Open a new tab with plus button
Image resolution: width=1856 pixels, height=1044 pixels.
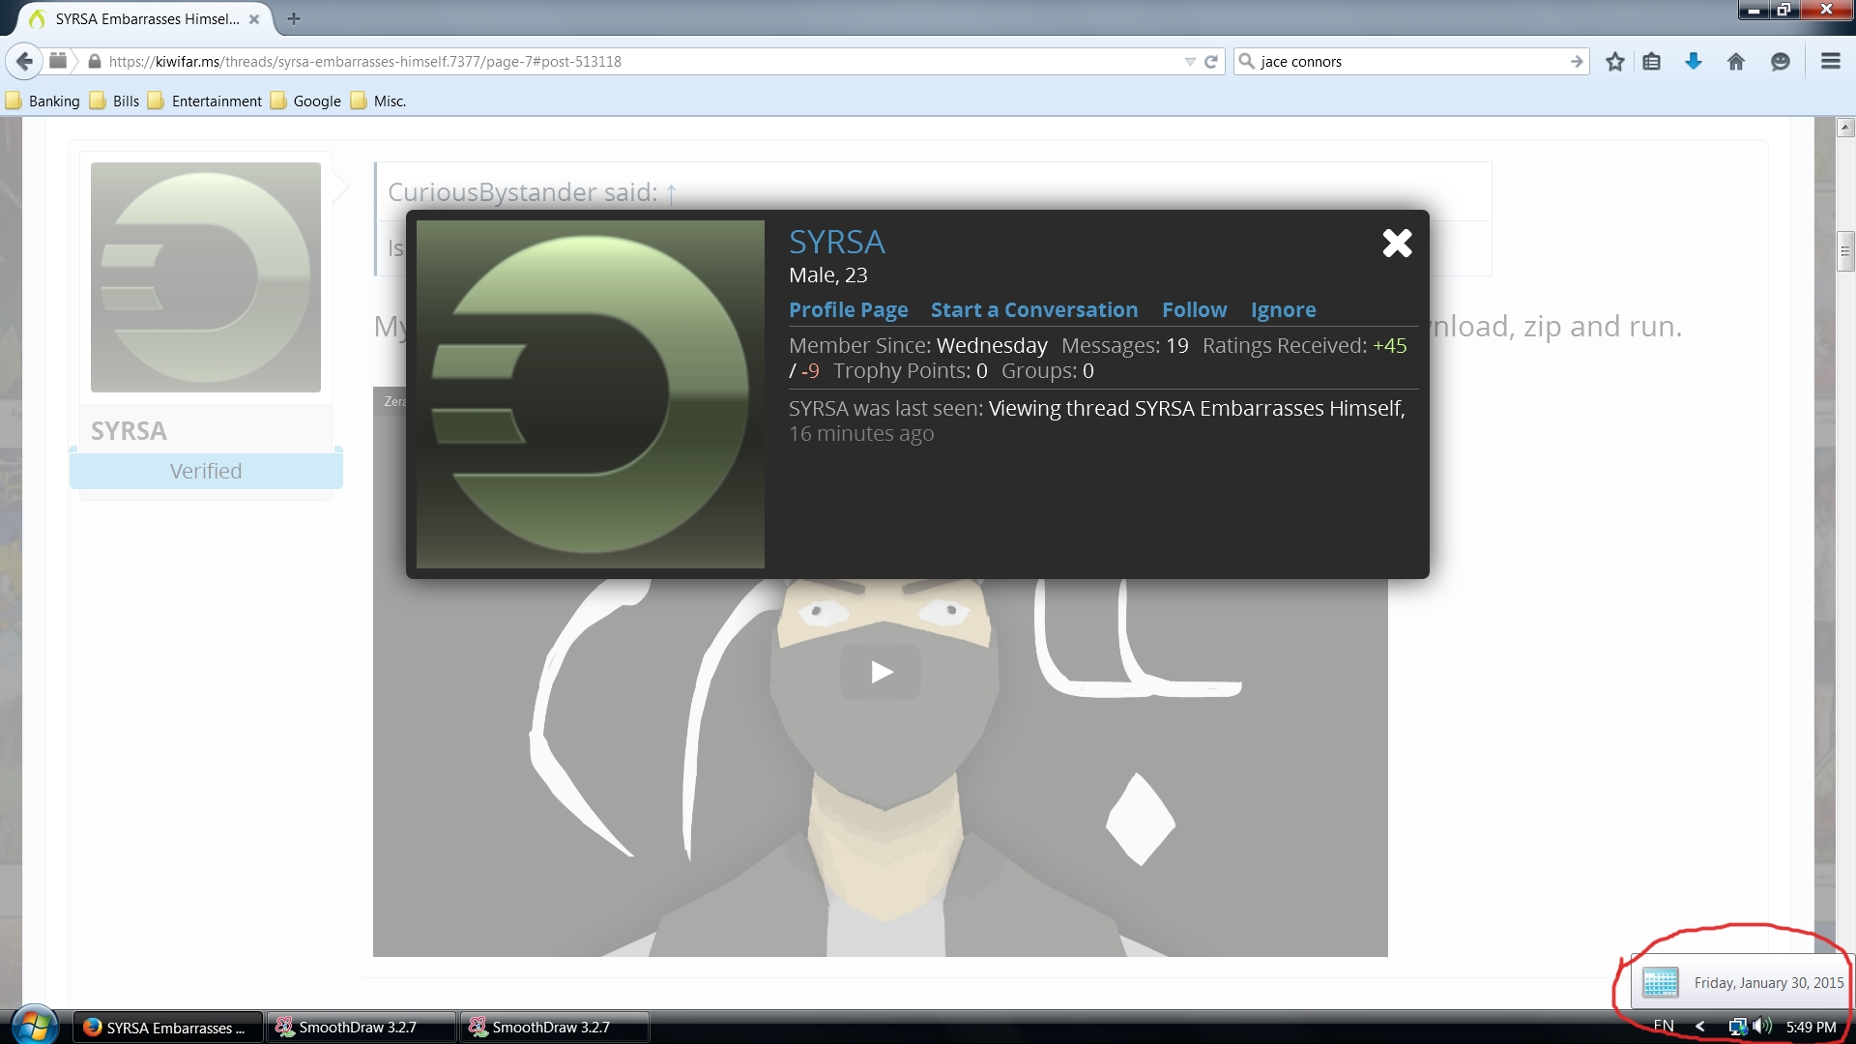[294, 18]
